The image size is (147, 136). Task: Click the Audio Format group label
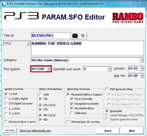point(14,89)
